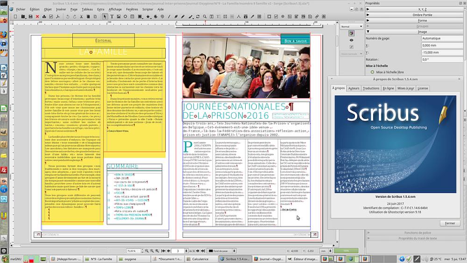Switch to the Auteurs tab
The width and height of the screenshot is (467, 263).
point(354,88)
